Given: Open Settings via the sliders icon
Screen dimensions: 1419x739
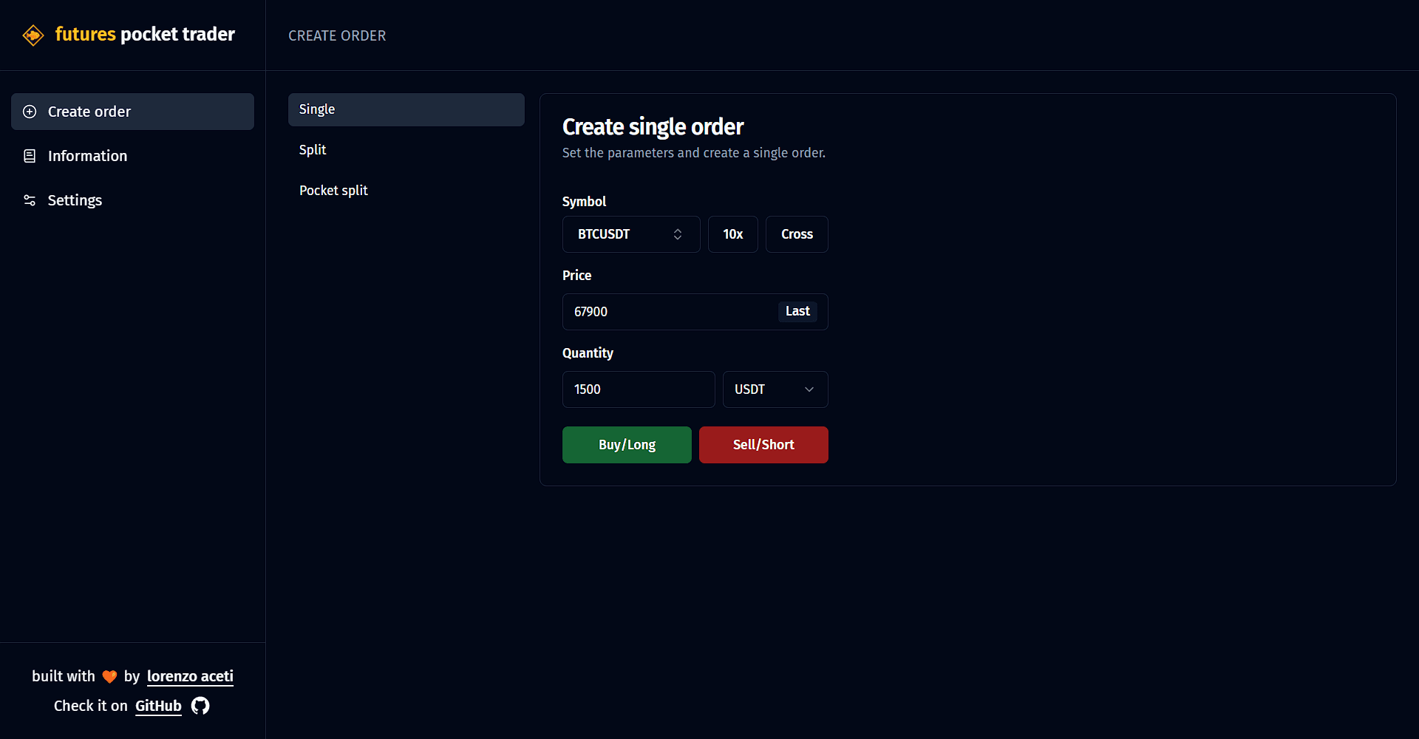Looking at the screenshot, I should (x=30, y=200).
